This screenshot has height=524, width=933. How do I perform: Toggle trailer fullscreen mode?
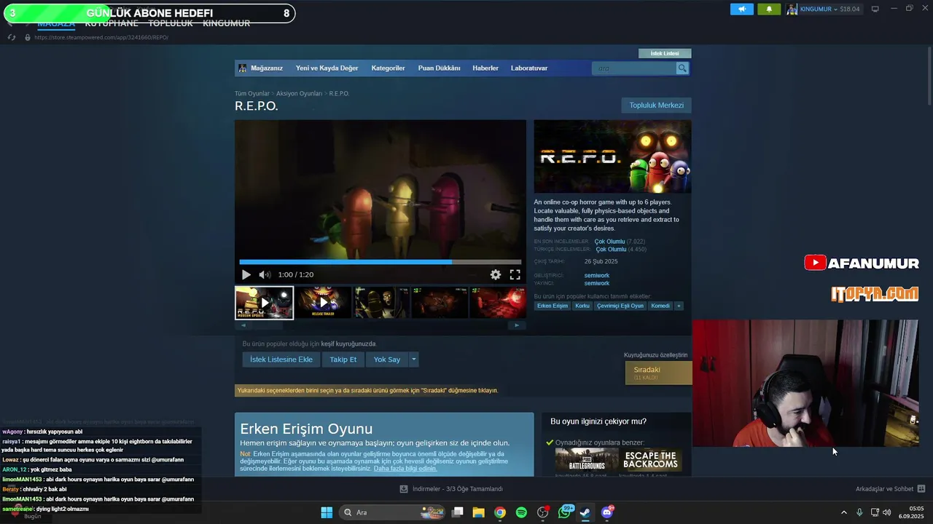(515, 274)
